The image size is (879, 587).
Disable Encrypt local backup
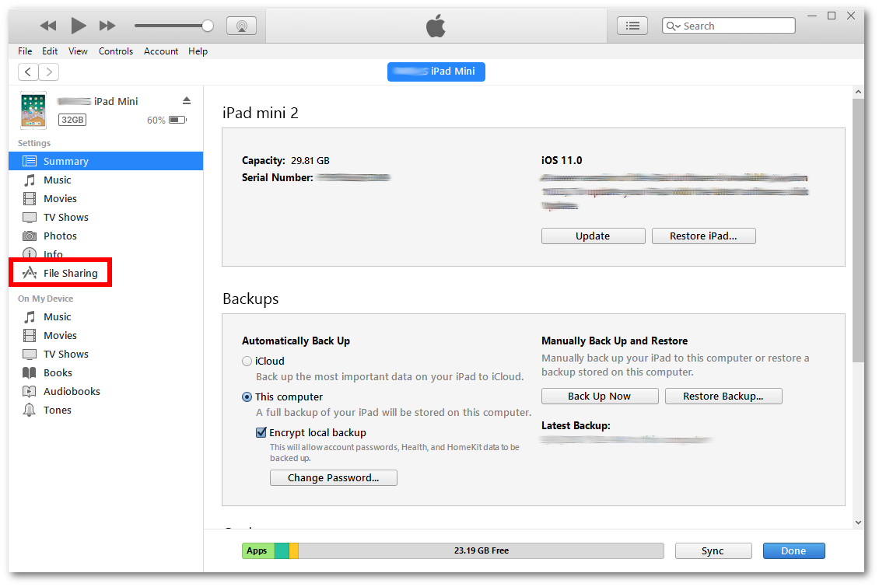pyautogui.click(x=261, y=432)
